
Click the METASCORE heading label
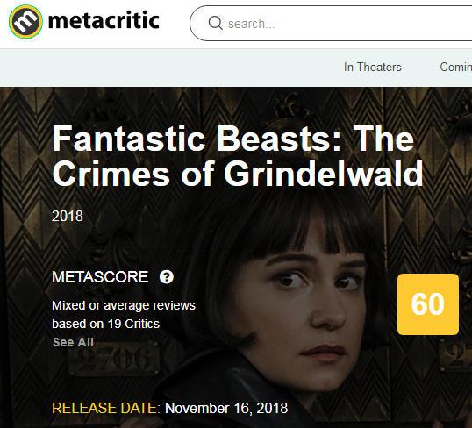click(x=100, y=276)
